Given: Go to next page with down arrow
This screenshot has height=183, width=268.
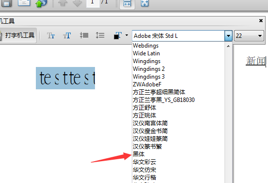Looking at the screenshot, I should [77, 3].
